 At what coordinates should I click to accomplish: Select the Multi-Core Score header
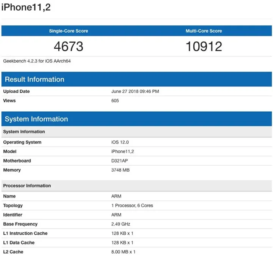tap(204, 31)
